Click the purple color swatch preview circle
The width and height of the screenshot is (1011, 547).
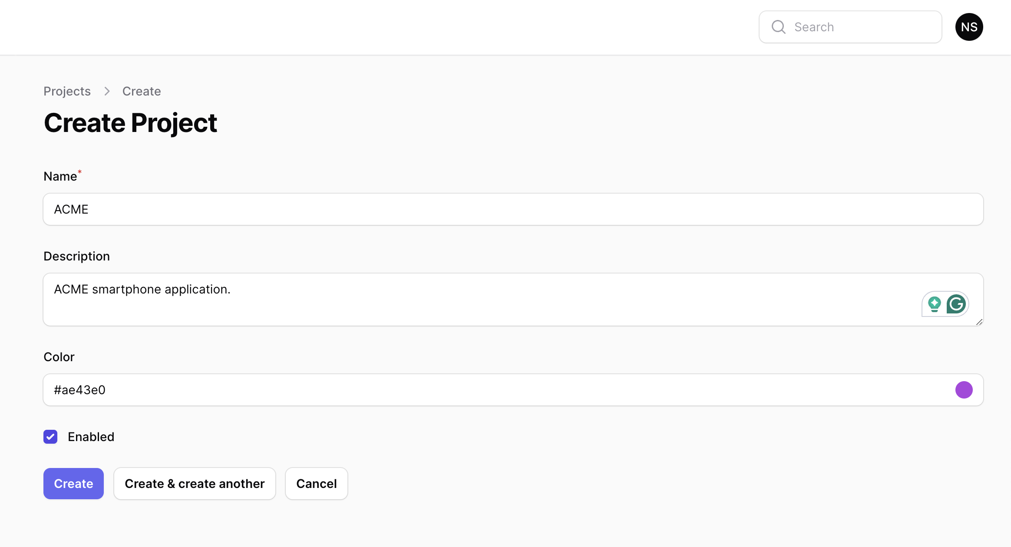point(964,390)
